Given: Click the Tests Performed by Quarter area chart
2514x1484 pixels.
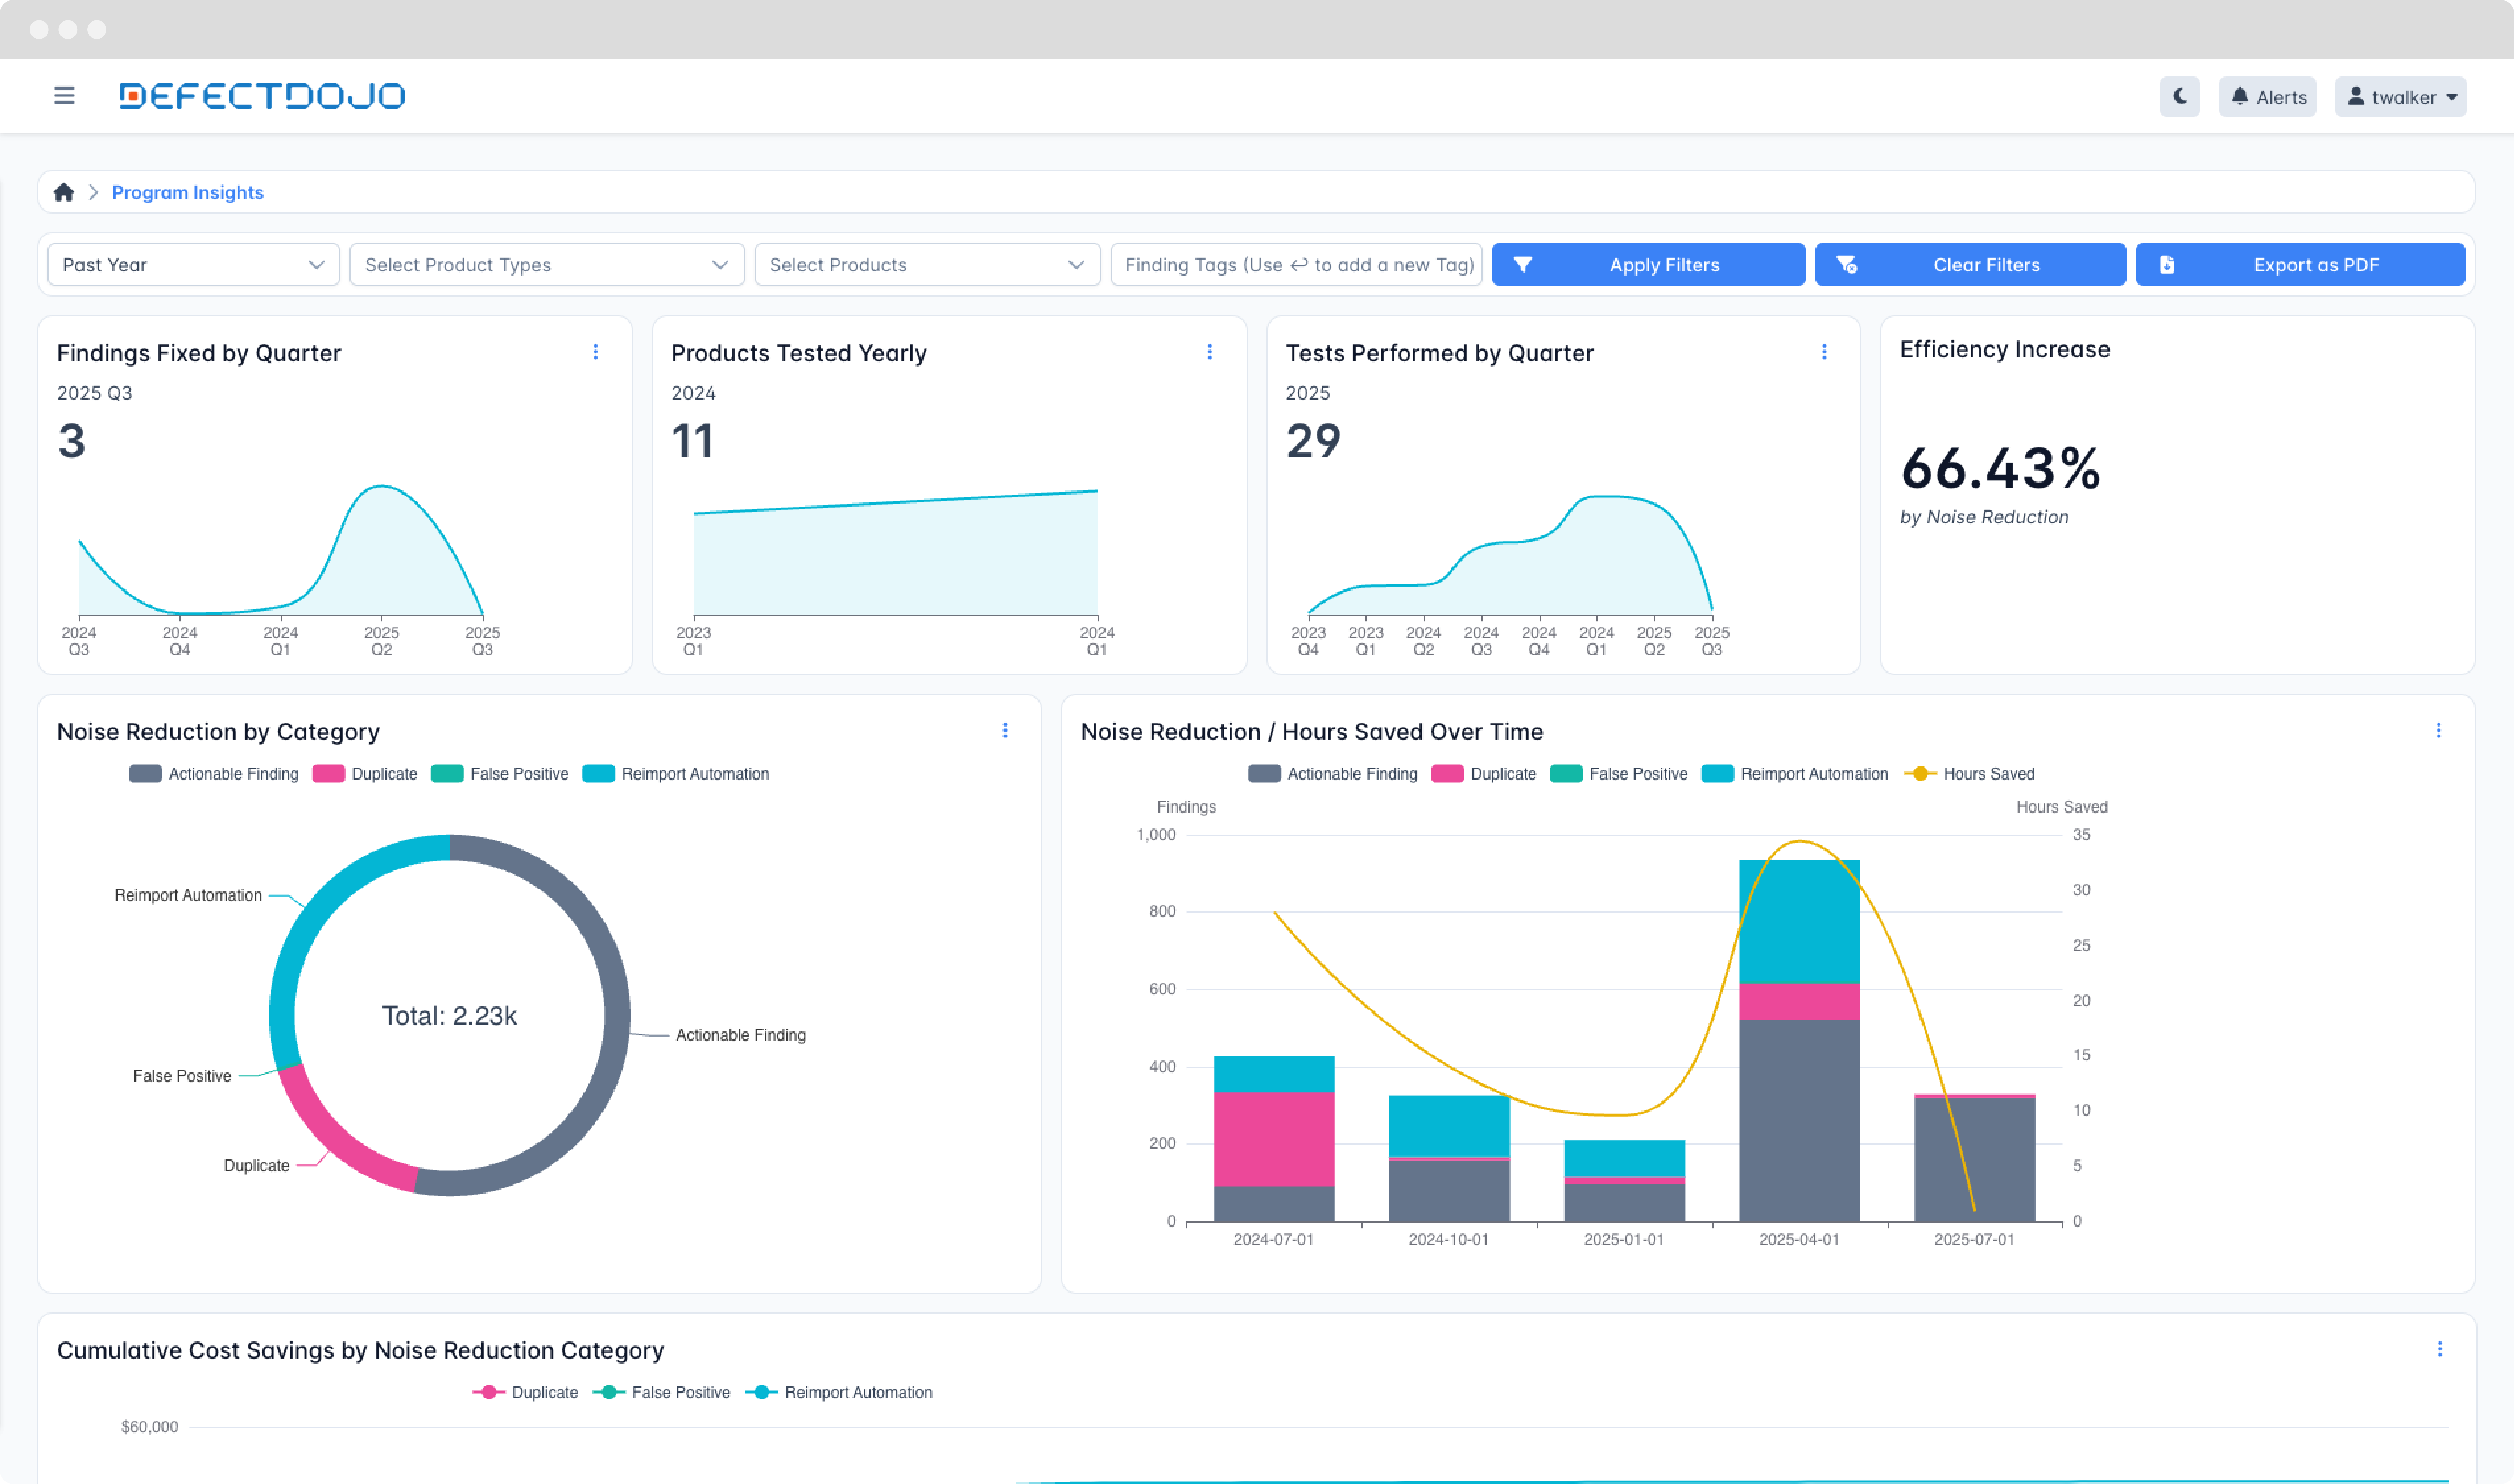Looking at the screenshot, I should 1510,555.
